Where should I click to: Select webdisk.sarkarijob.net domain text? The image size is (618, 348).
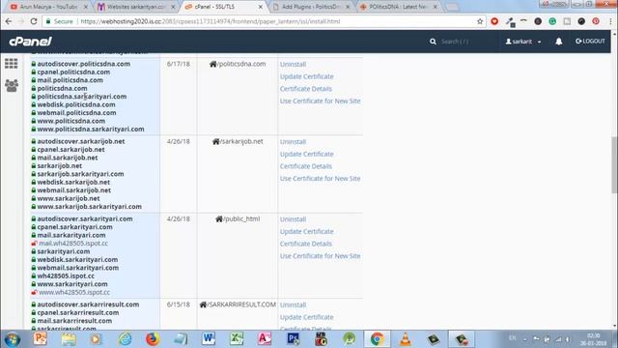click(x=73, y=182)
